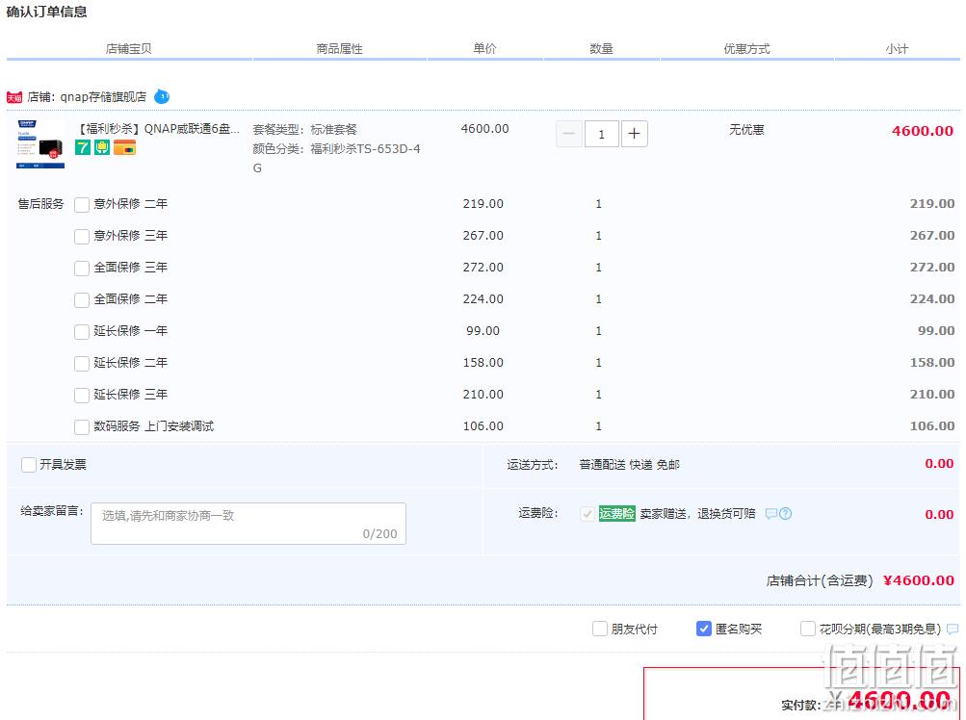The width and height of the screenshot is (966, 720).
Task: Open the QNAP product thumbnail image
Action: (40, 144)
